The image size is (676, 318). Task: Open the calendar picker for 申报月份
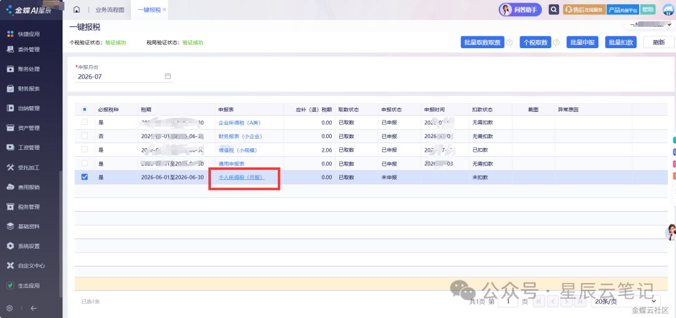pyautogui.click(x=168, y=76)
